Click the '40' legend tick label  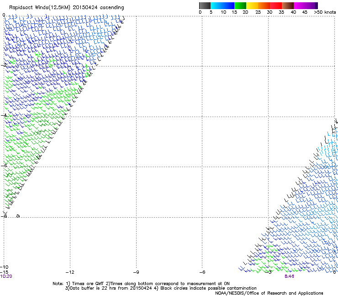[293, 12]
